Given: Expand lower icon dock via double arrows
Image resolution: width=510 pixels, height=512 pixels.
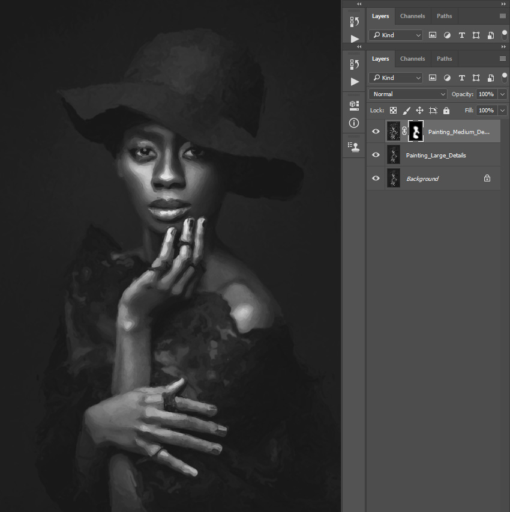Looking at the screenshot, I should point(359,47).
